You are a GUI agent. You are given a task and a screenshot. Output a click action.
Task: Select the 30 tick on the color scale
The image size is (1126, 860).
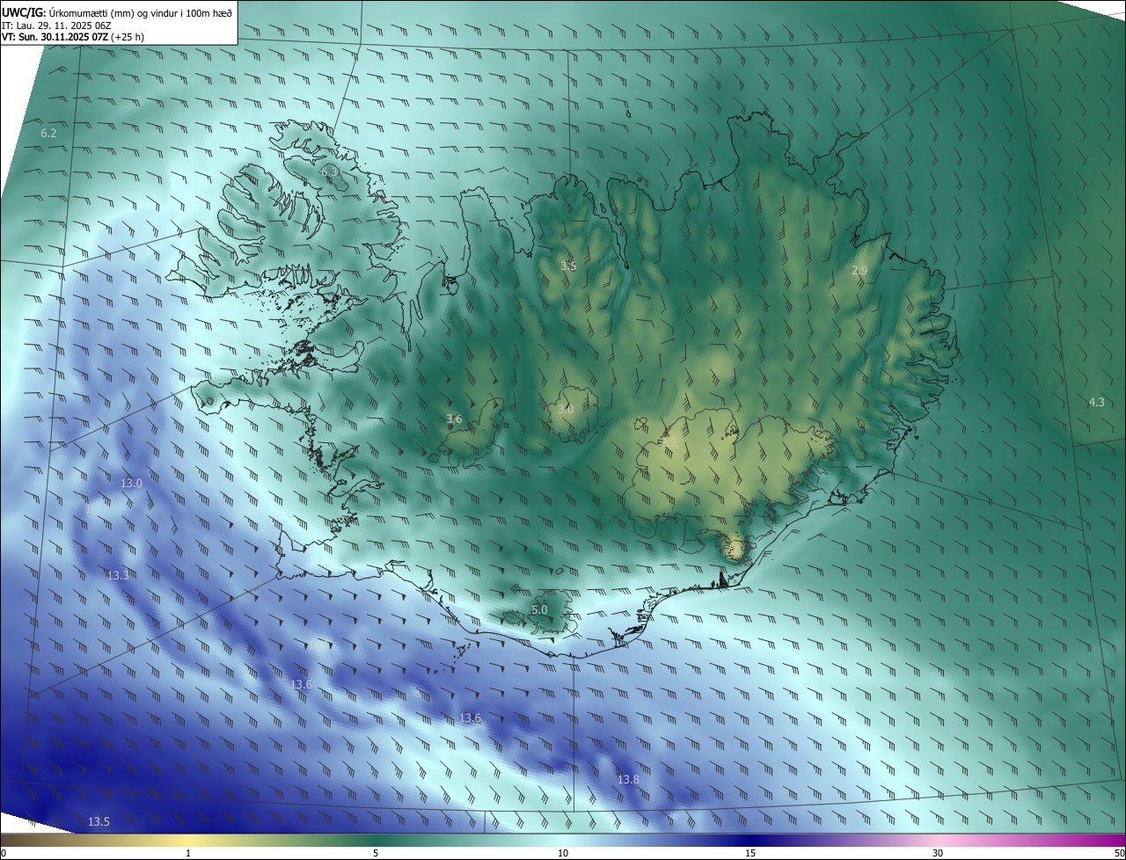click(x=938, y=853)
